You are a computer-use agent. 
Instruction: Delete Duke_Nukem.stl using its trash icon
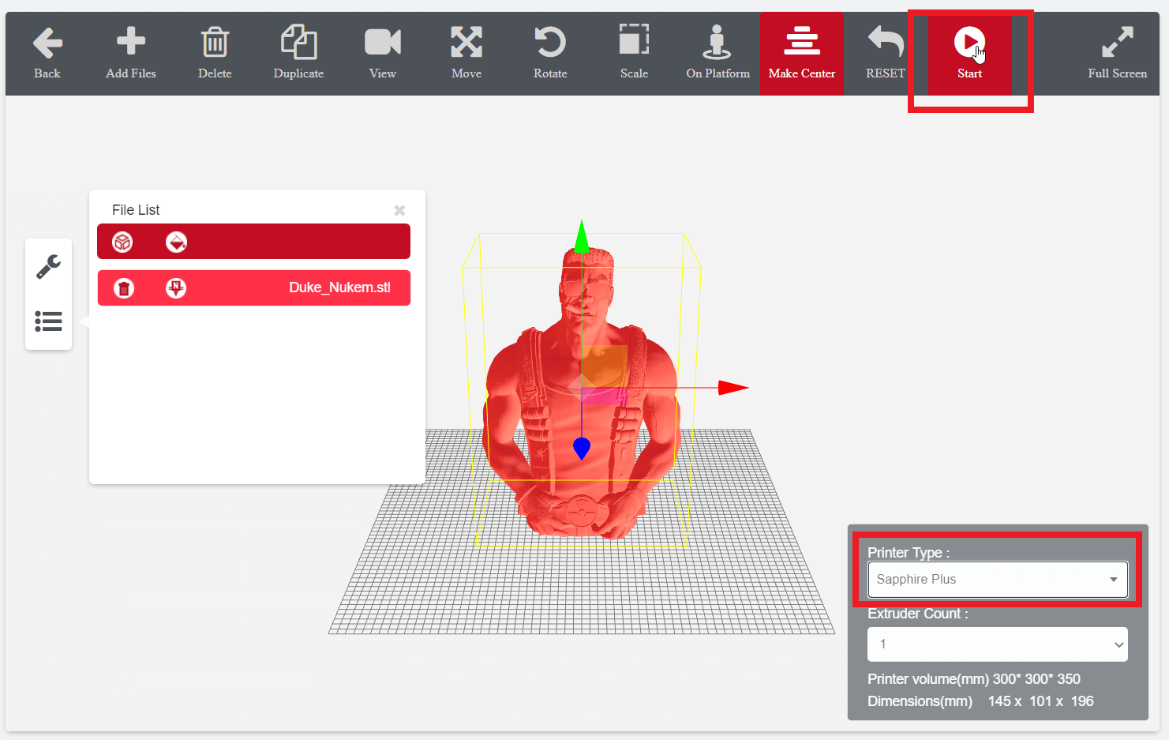coord(124,288)
